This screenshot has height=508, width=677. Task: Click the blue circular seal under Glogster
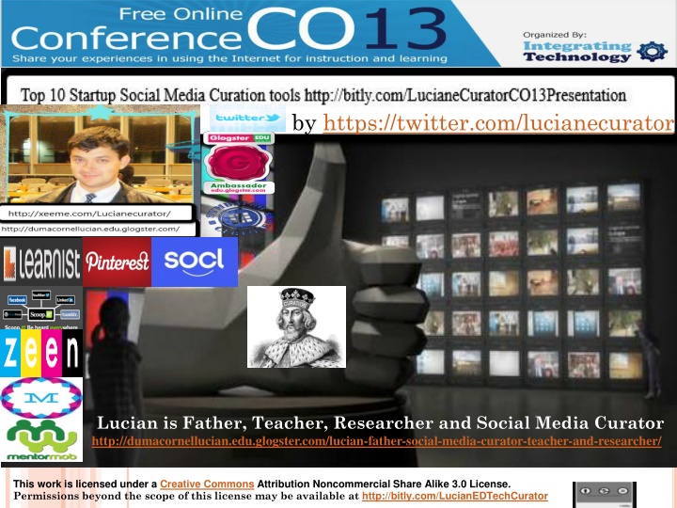tap(239, 217)
